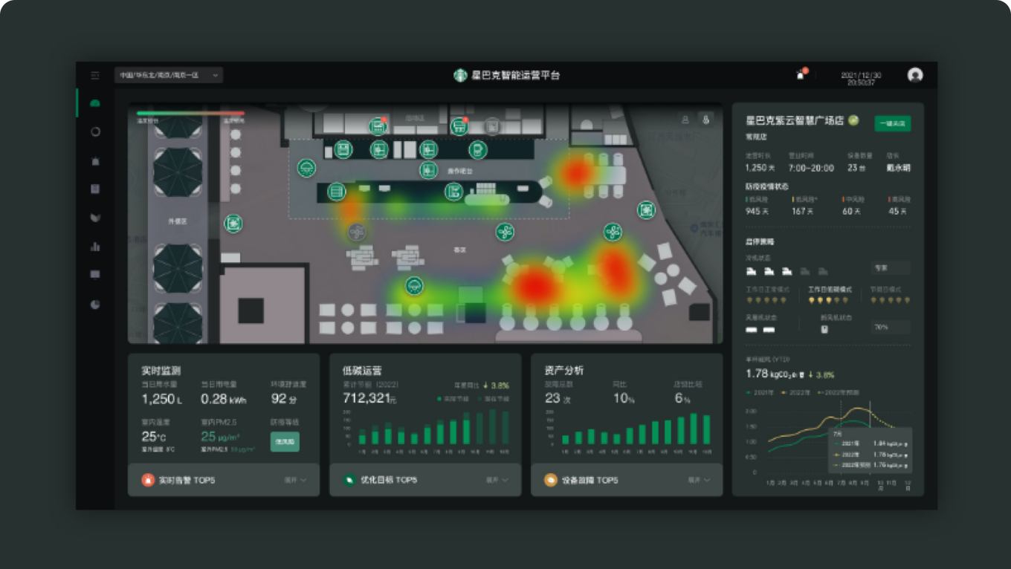1011x569 pixels.
Task: Click the gray inactive fan device on map
Action: (x=358, y=233)
